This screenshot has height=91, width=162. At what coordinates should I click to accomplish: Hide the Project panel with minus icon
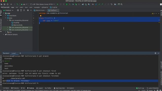[x=31, y=10]
